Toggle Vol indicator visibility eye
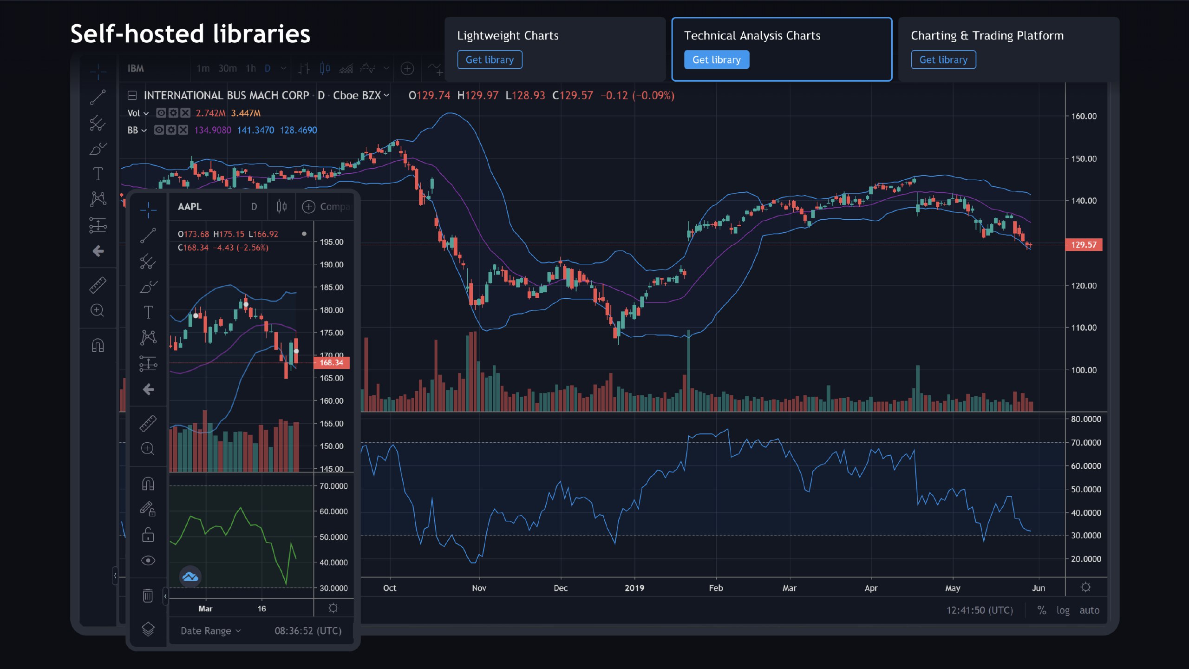 (161, 113)
